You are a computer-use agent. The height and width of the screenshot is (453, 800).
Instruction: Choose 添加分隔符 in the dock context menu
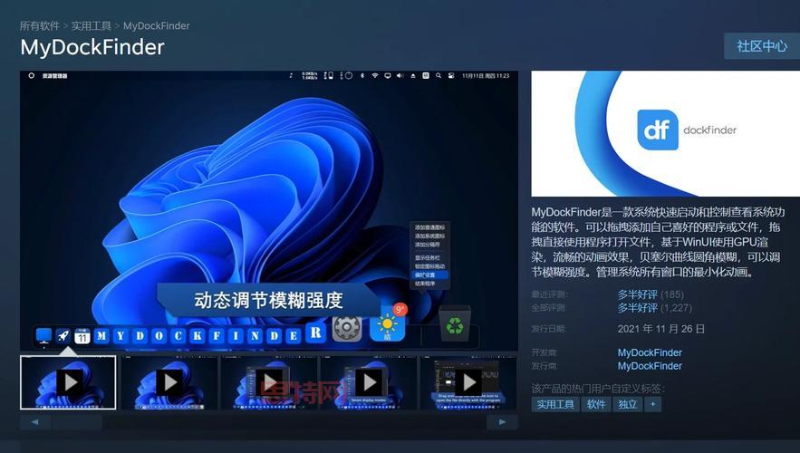tap(428, 245)
